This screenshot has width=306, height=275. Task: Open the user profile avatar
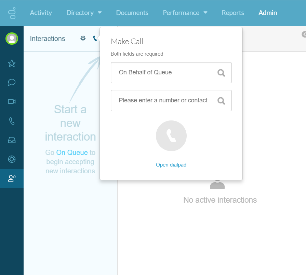[12, 39]
